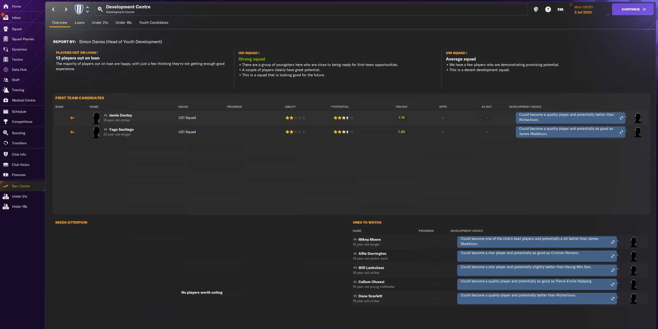Open the club badge switcher dropdown
The height and width of the screenshot is (329, 658).
pos(87,9)
